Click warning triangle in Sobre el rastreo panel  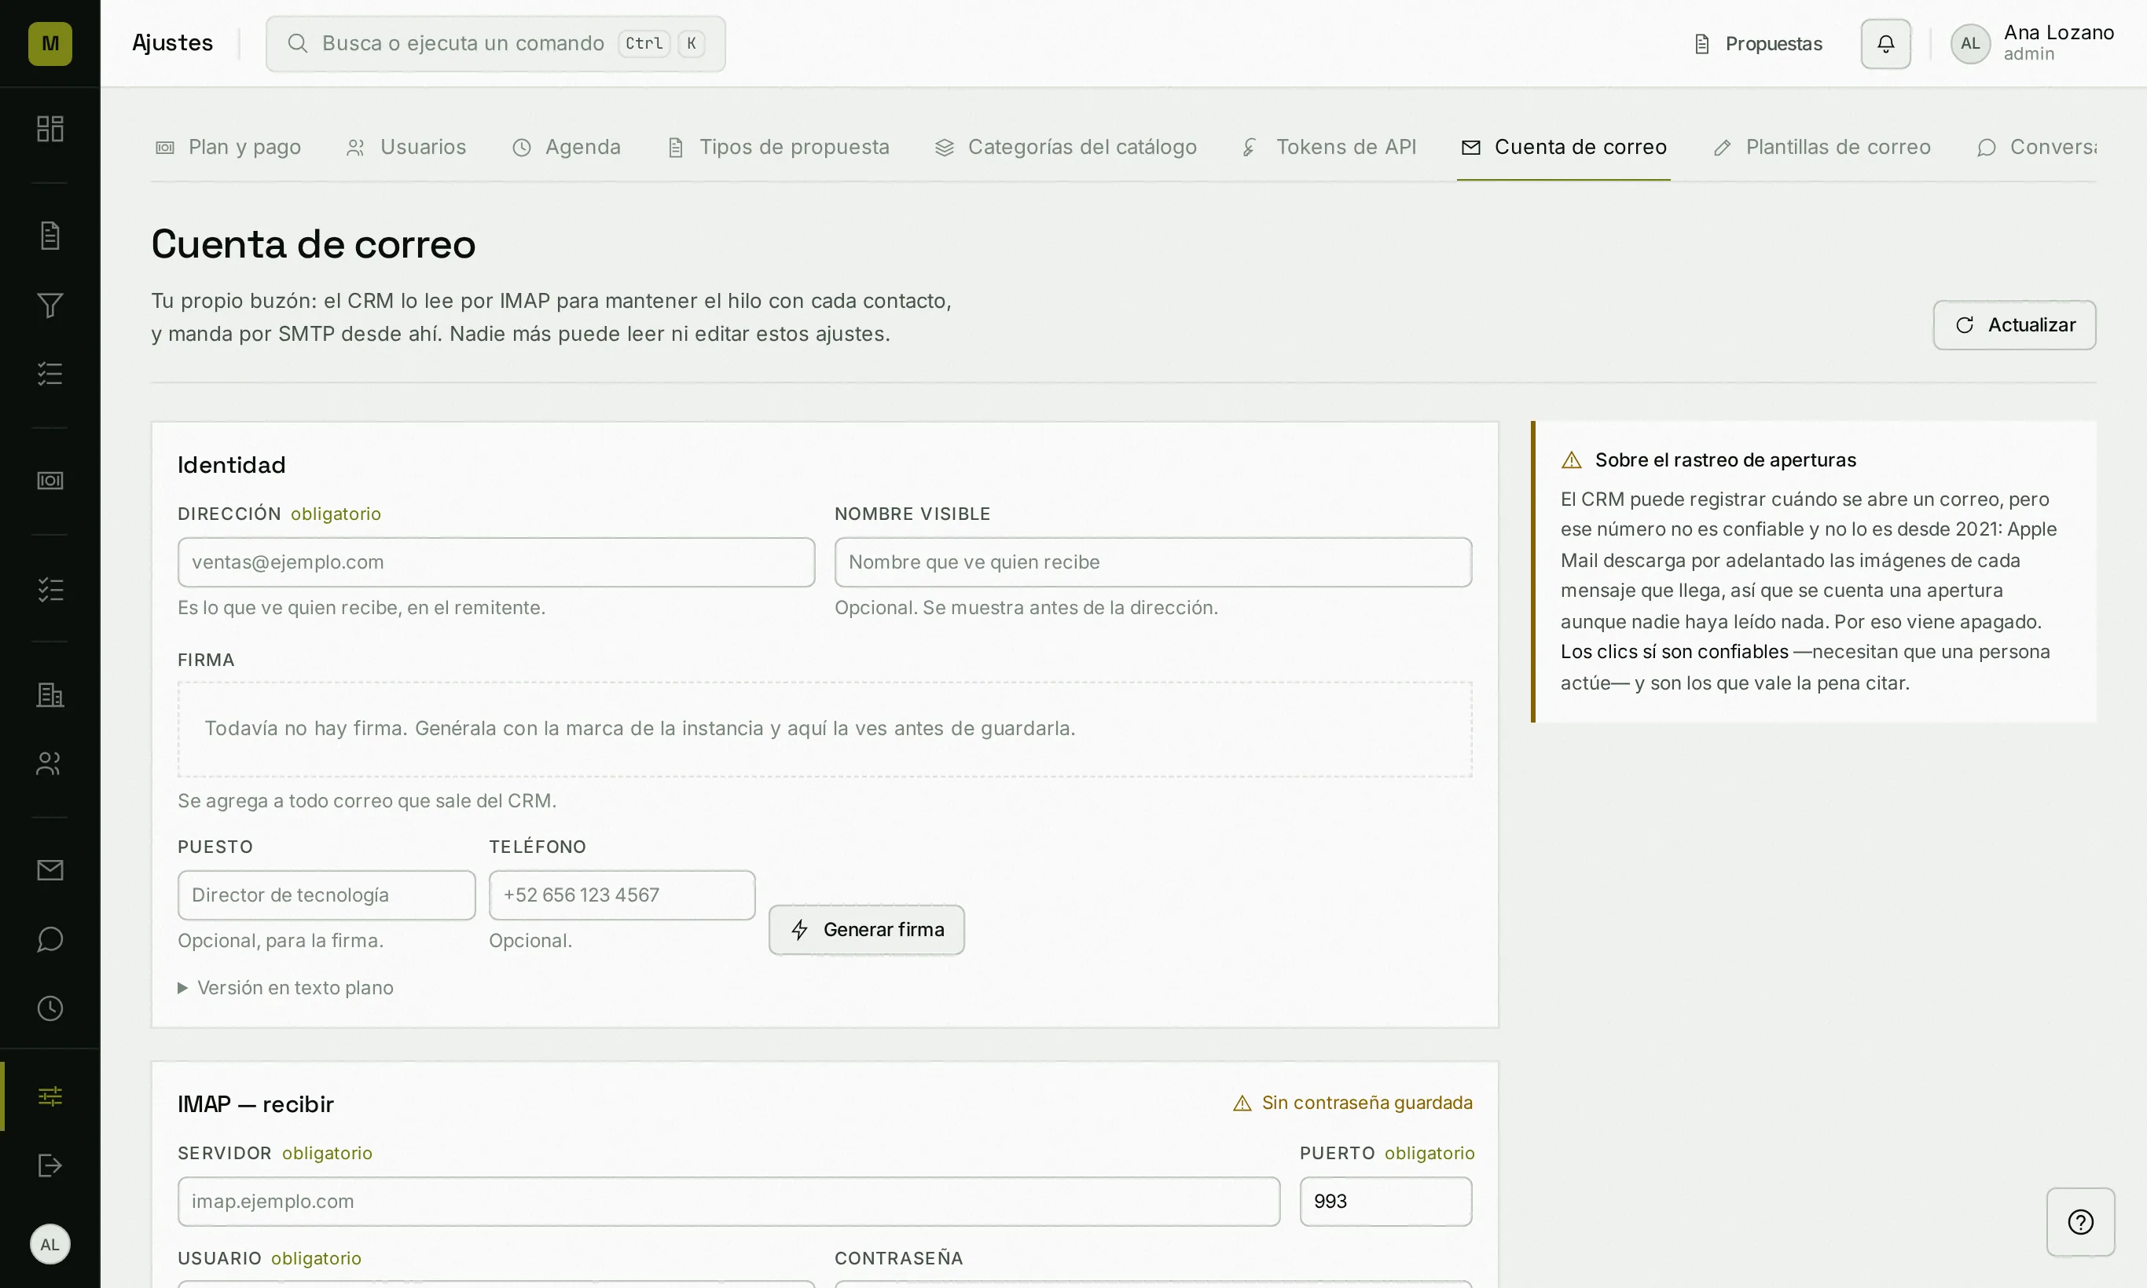point(1571,460)
